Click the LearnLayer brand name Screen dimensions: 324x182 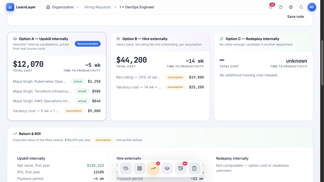[26, 7]
